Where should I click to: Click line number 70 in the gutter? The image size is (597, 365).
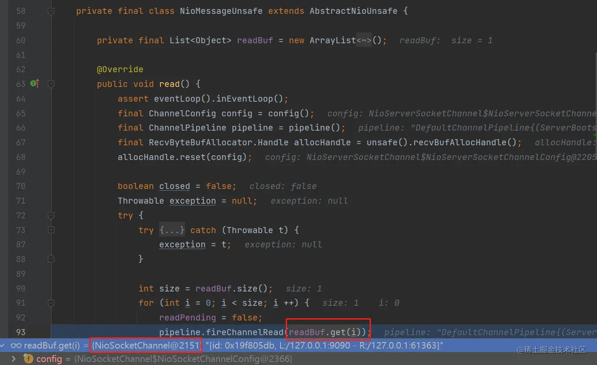tap(21, 186)
